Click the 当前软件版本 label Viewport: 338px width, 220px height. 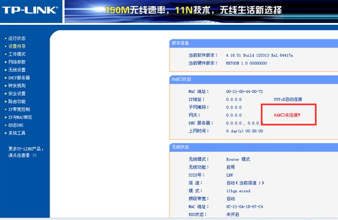tap(203, 55)
